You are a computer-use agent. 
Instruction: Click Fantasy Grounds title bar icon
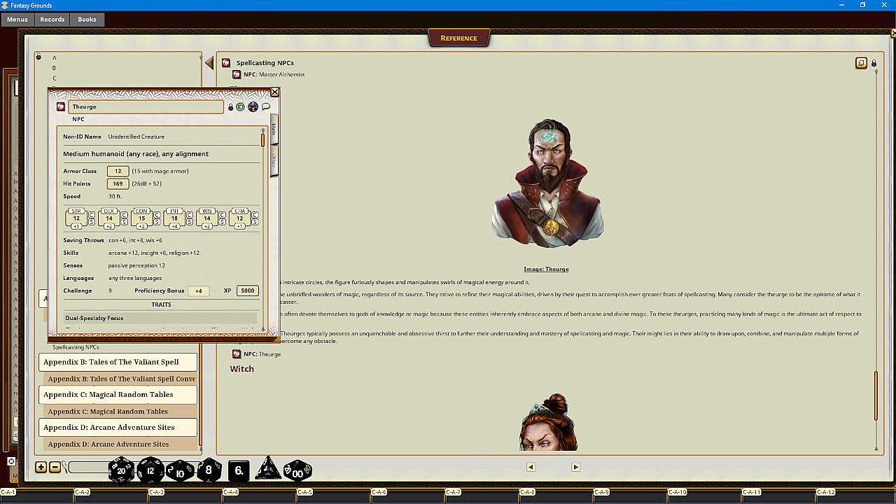coord(6,5)
